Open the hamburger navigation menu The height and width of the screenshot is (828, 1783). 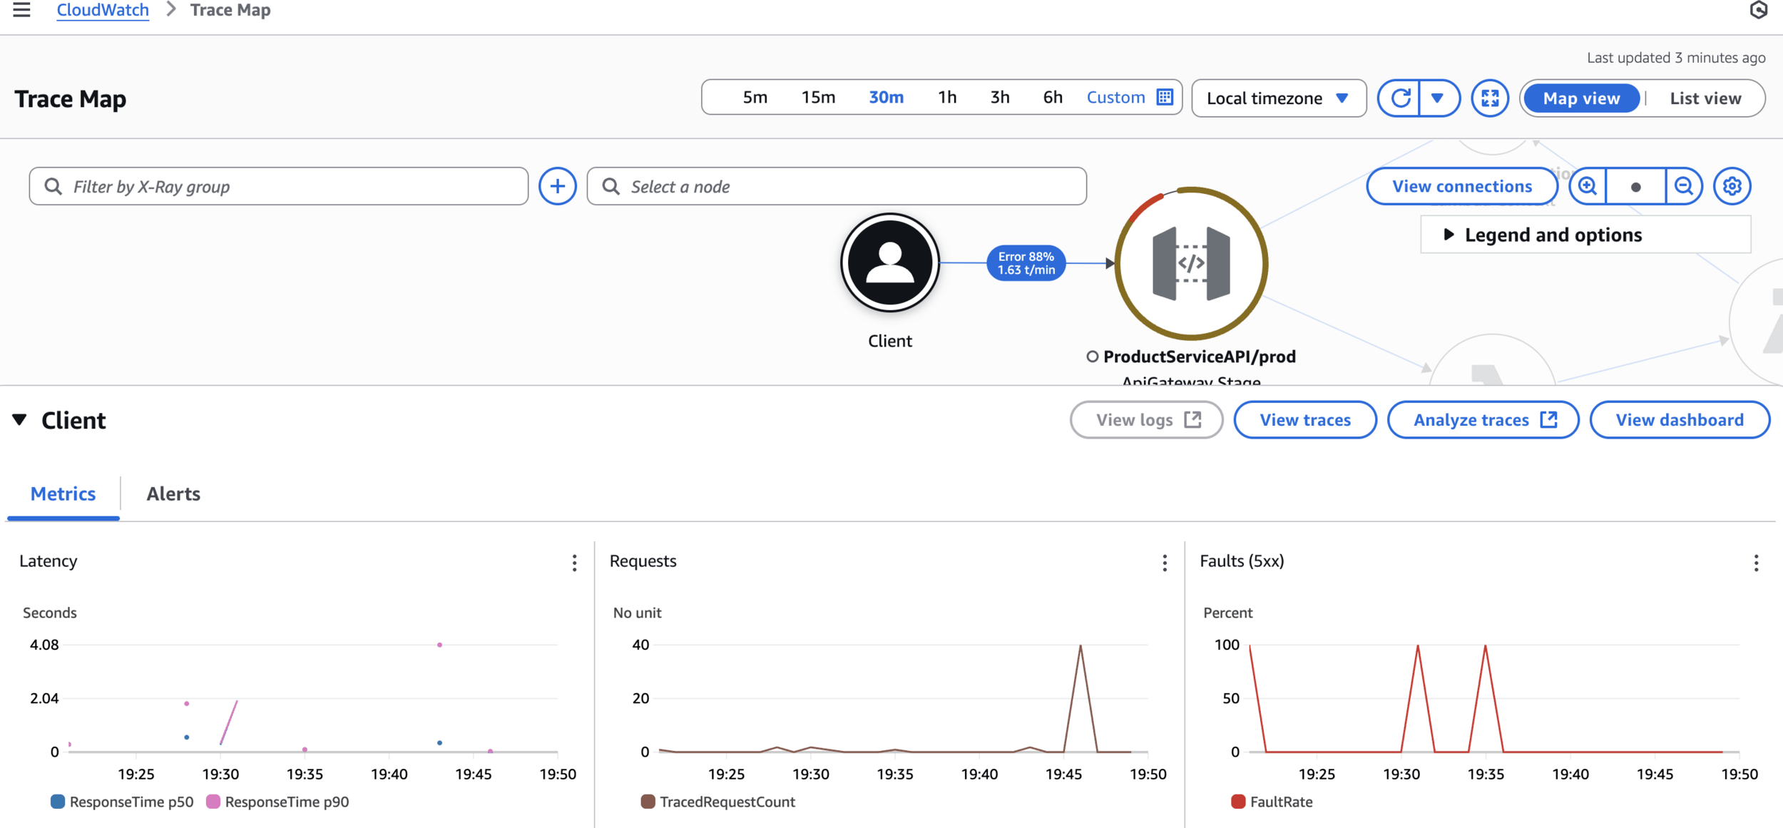click(21, 10)
